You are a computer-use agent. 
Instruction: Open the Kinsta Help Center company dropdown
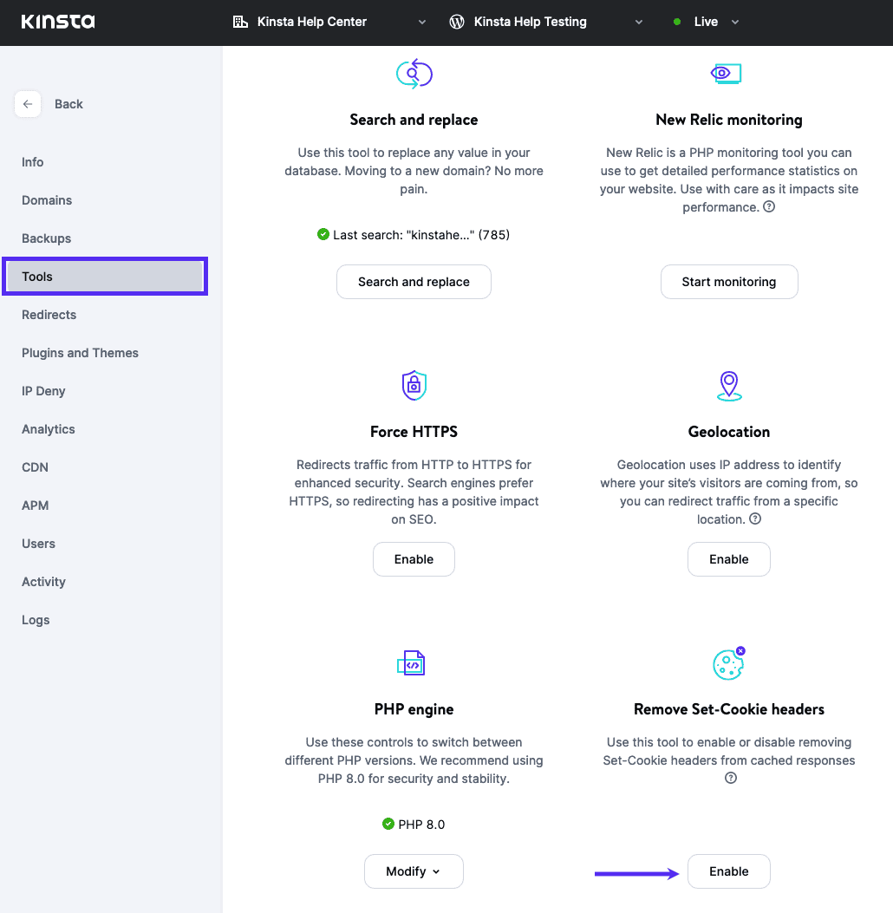pyautogui.click(x=422, y=22)
